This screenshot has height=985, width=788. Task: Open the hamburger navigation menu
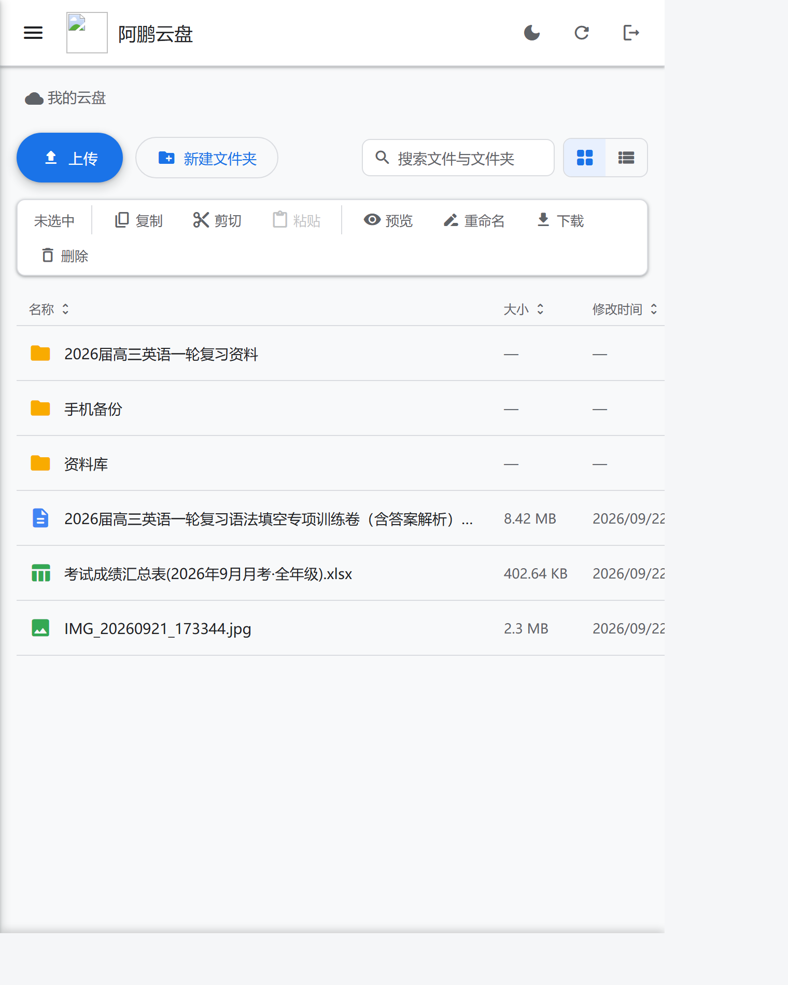pyautogui.click(x=33, y=33)
